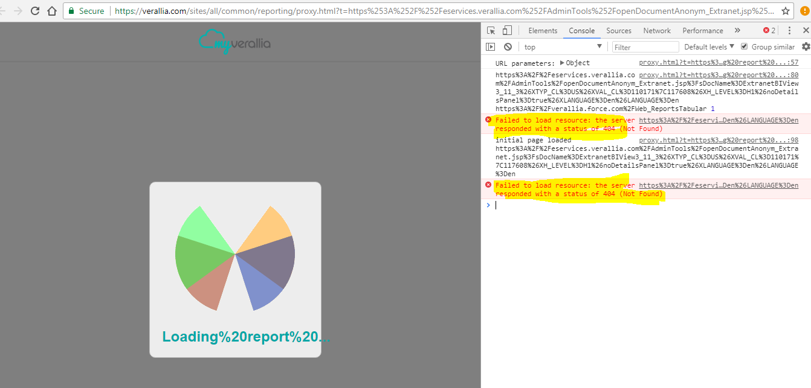
Task: Click the first red error icon in console
Action: [488, 119]
